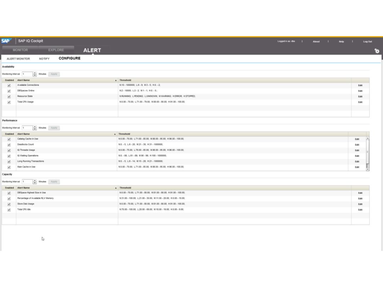Sort Performance table by Alert Name

(x=66, y=134)
